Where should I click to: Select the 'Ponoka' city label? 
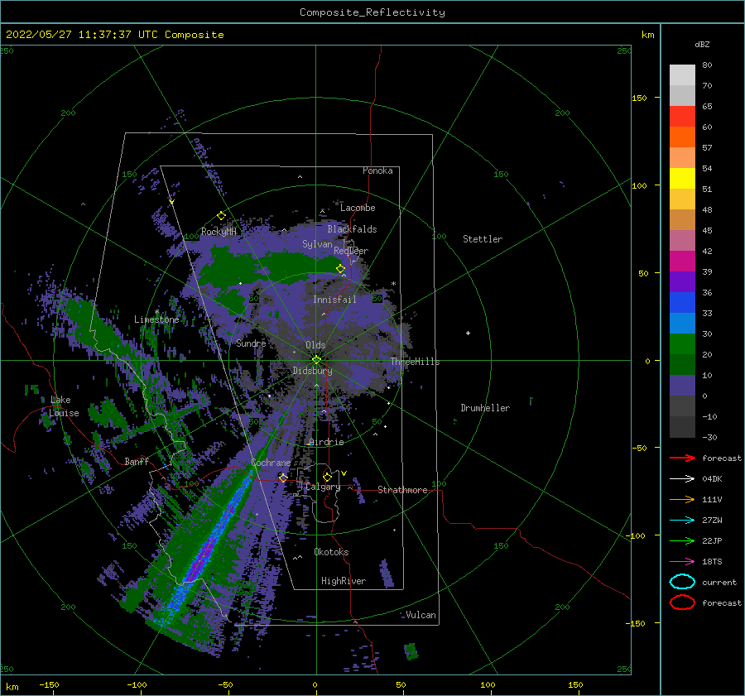[x=377, y=170]
